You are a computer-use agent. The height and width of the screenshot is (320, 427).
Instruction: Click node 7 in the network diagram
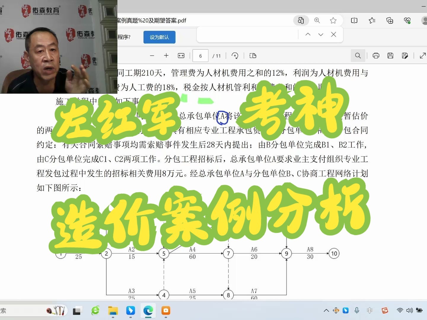click(228, 254)
